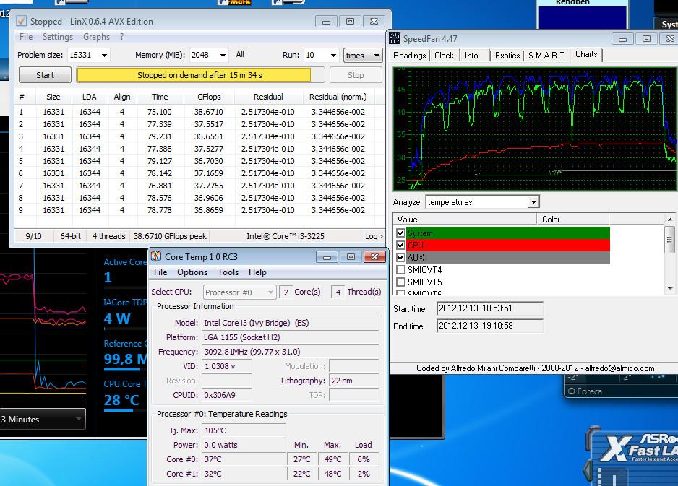Open the Run count dropdown in LinX

[333, 56]
